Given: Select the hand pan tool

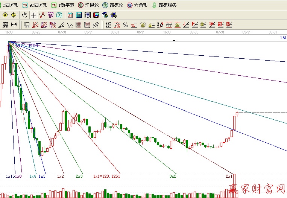Looking at the screenshot, I should (25, 15).
